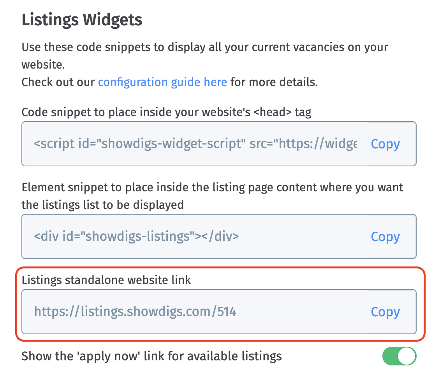This screenshot has width=433, height=381.
Task: Click the 'Check out our' text
Action: point(58,82)
